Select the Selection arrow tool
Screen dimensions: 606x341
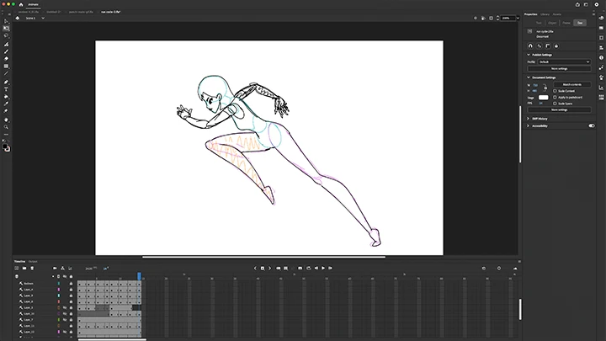6,21
